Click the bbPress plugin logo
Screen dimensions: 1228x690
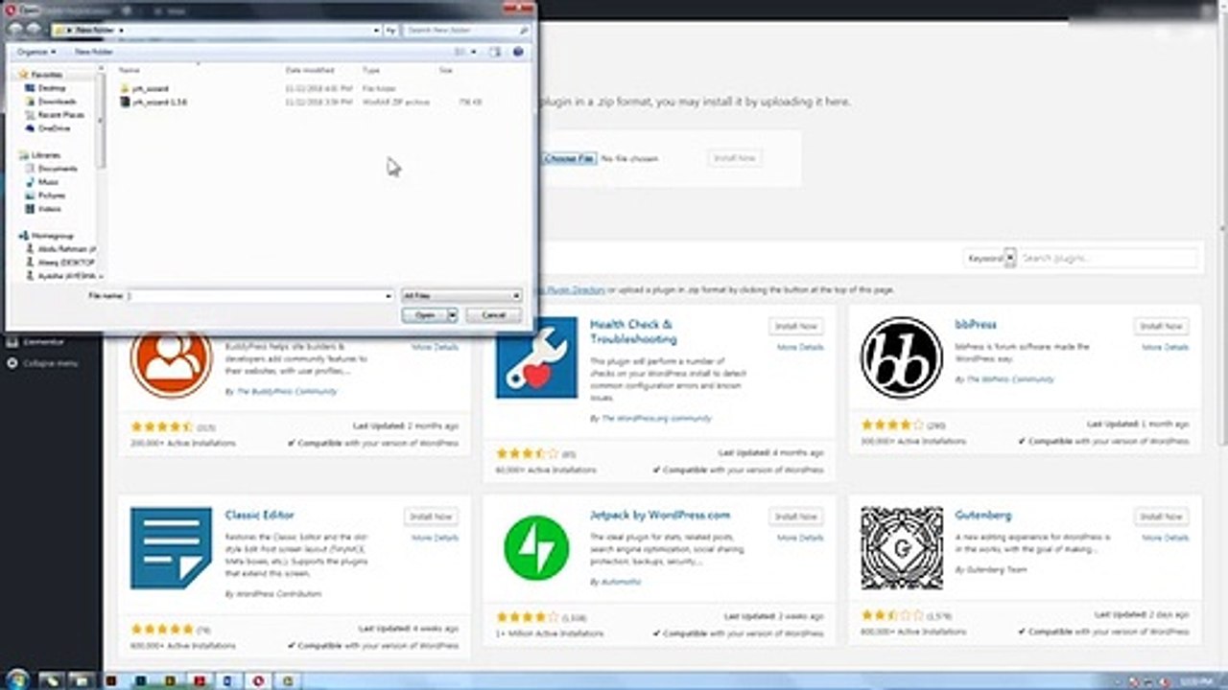pos(901,357)
